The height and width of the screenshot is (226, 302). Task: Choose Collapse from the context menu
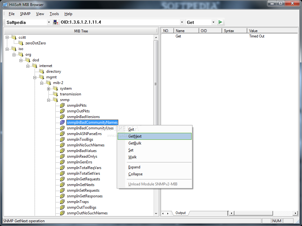point(154,174)
